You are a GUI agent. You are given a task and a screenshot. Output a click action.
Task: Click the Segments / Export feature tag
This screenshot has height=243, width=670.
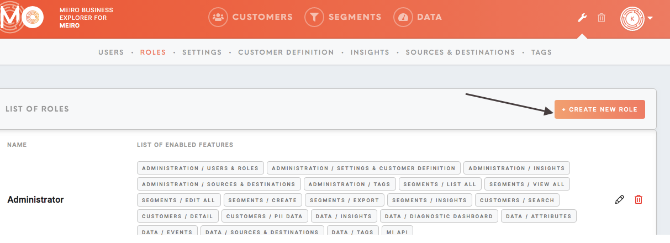point(344,200)
